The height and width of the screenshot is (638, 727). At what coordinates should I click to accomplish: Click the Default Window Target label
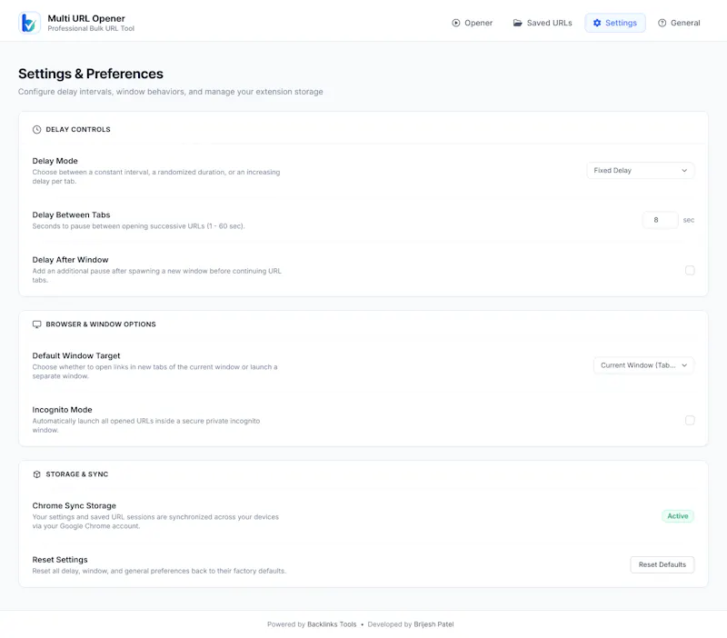[x=76, y=355]
